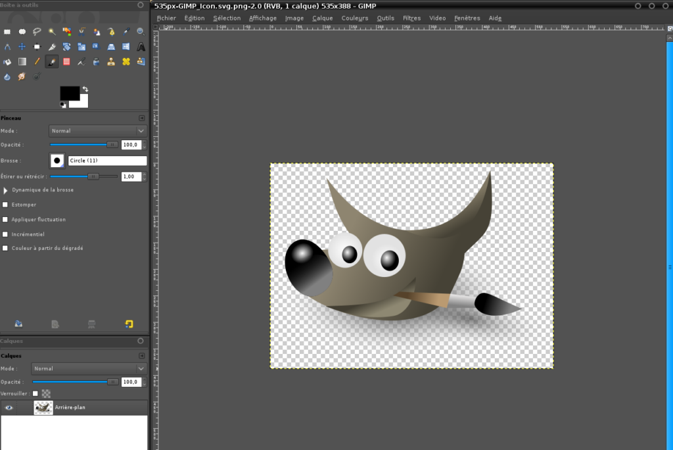Select the Paintbrush tool

pyautogui.click(x=52, y=61)
